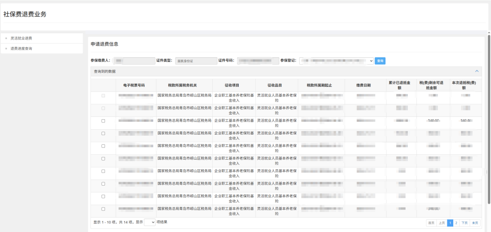Click the 证件类型 field showing 居民身份证
Viewport: 491px width, 232px height.
pyautogui.click(x=195, y=61)
